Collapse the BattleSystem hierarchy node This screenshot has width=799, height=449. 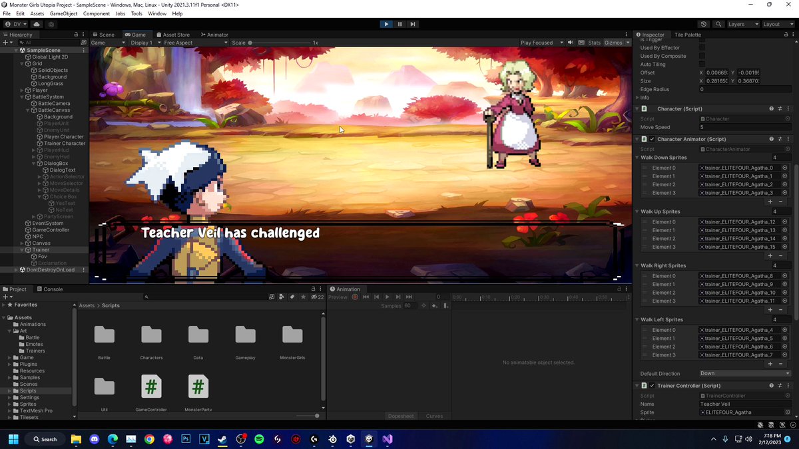point(23,97)
